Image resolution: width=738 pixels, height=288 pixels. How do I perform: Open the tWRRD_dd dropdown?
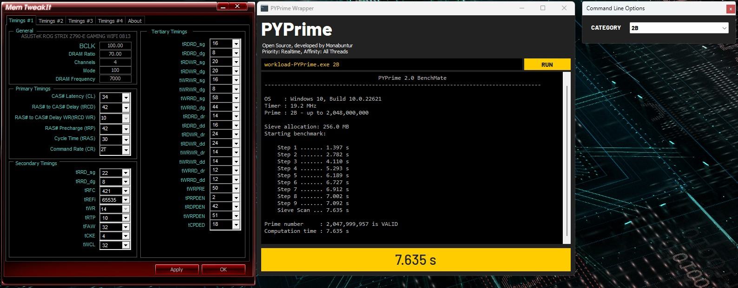click(x=236, y=179)
